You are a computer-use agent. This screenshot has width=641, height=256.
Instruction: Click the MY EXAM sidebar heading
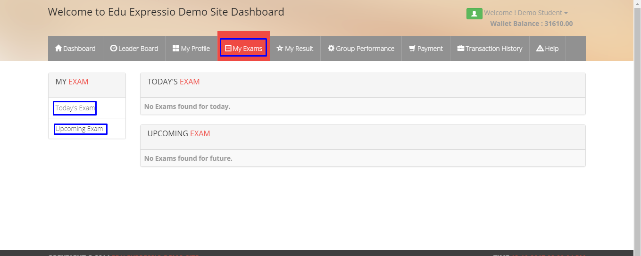72,82
